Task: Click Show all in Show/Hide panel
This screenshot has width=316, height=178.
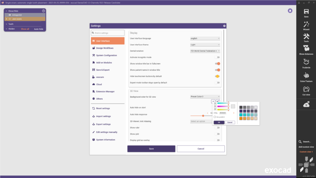Action: point(25,29)
